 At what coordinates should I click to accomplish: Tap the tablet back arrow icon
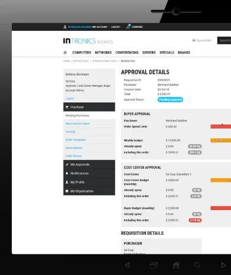[127, 266]
